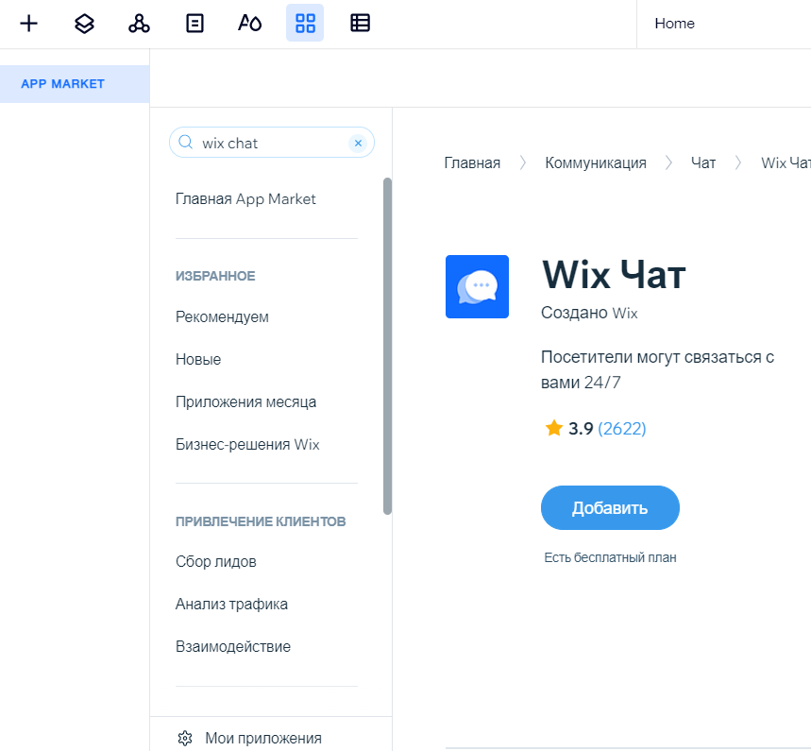Click the Есть бесплатный план text
The width and height of the screenshot is (811, 751).
click(x=610, y=557)
